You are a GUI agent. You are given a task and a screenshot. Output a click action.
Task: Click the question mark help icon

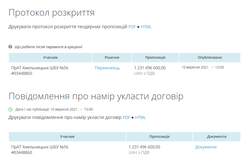pyautogui.click(x=10, y=47)
